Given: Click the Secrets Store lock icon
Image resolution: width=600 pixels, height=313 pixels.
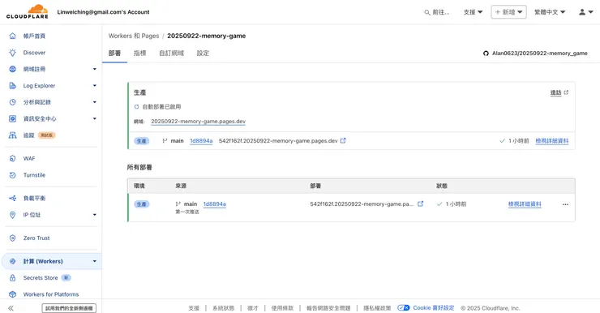Looking at the screenshot, I should point(13,278).
